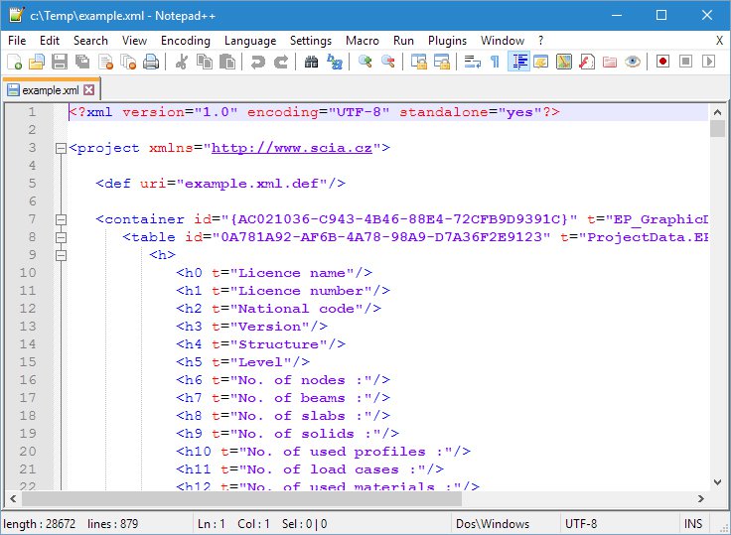Screen dimensions: 731x535
Task: Click 'National code' text on line 12
Action: point(297,309)
